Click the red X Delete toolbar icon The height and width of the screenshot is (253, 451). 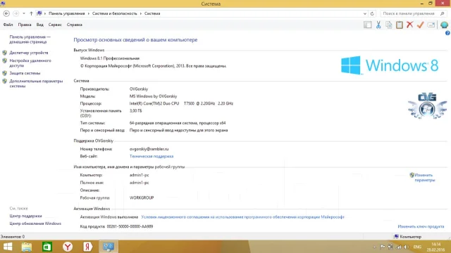coord(409,25)
